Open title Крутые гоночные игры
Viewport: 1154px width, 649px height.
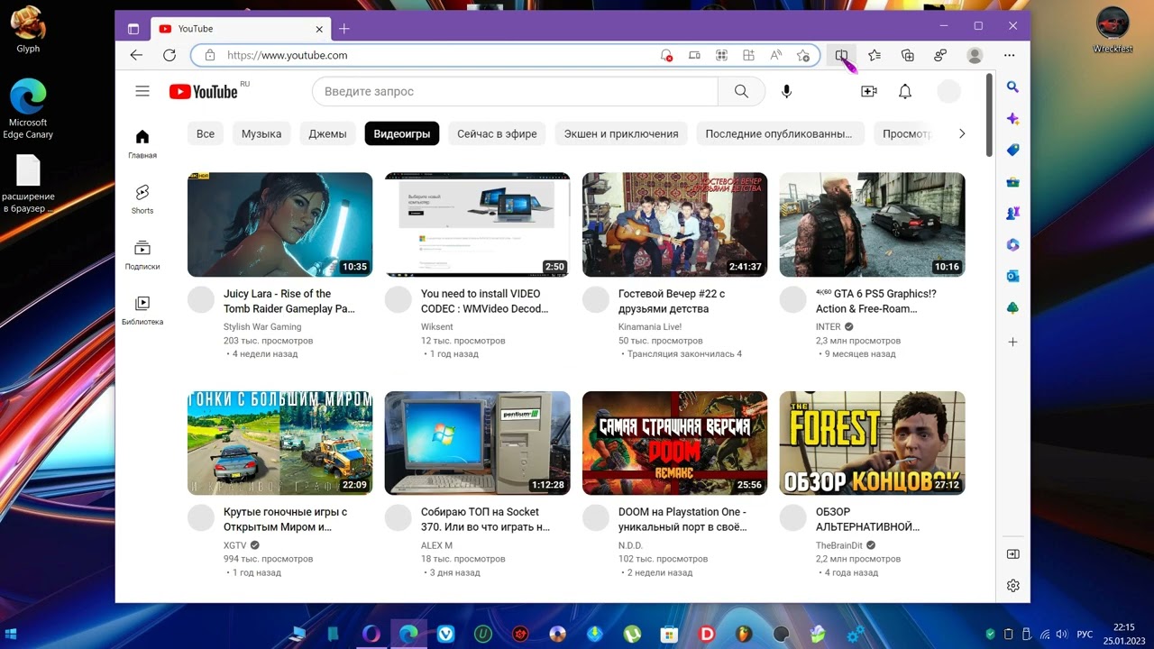[285, 519]
